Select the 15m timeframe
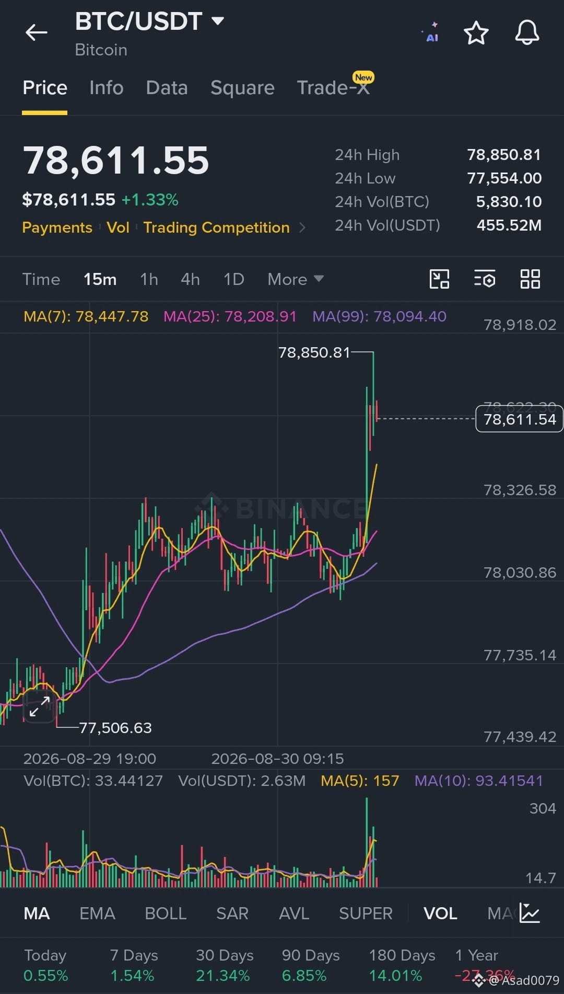The height and width of the screenshot is (994, 564). (x=100, y=279)
